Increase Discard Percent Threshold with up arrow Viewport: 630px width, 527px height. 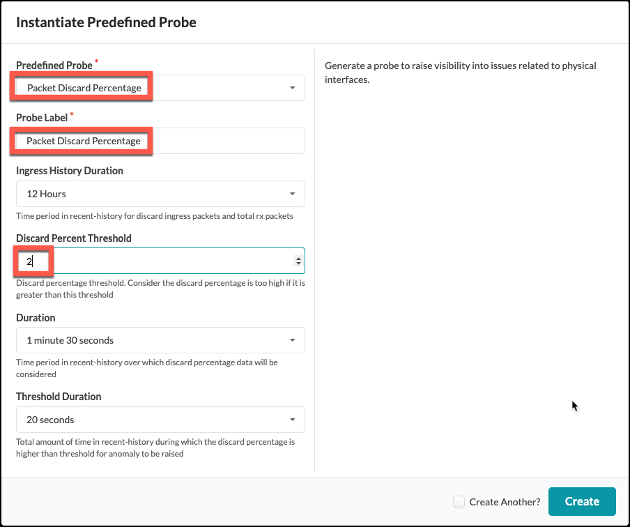click(x=299, y=258)
